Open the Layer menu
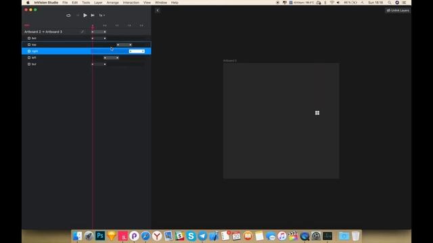The height and width of the screenshot is (243, 433). click(x=98, y=3)
